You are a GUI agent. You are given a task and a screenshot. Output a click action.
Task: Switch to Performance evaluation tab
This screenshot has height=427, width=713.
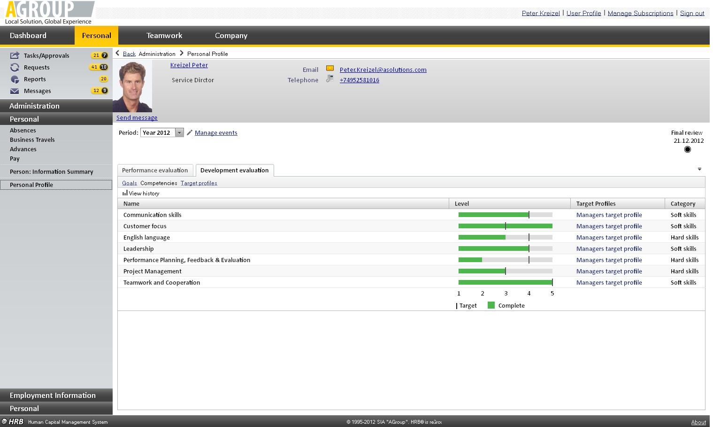point(155,170)
